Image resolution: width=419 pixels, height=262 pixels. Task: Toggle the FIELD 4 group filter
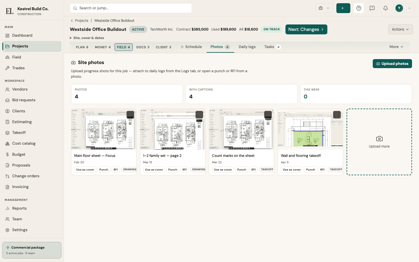pyautogui.click(x=124, y=47)
